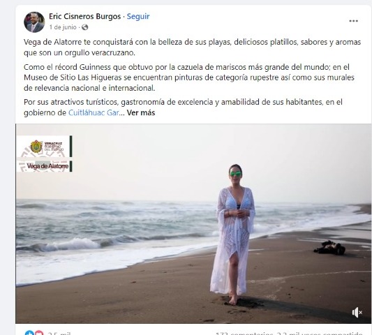372x335 pixels.
Task: Follow the page using Seguir
Action: click(x=138, y=16)
